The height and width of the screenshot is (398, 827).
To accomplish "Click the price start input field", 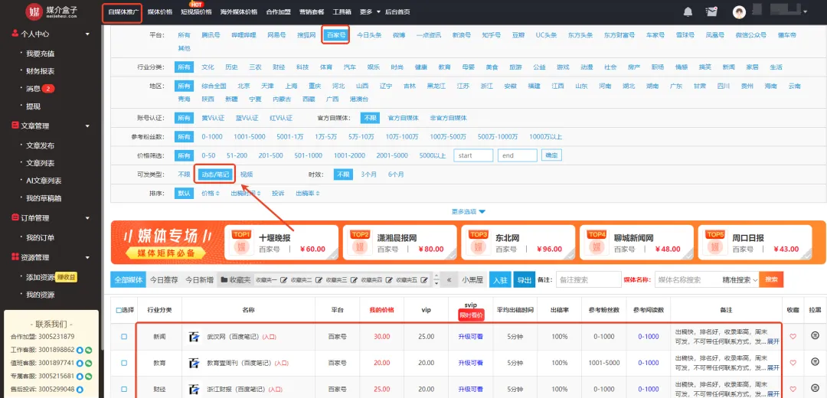I will pyautogui.click(x=473, y=155).
